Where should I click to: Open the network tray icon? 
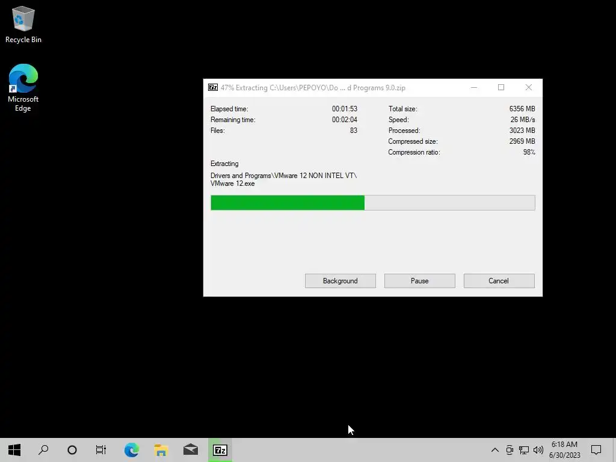tap(524, 450)
